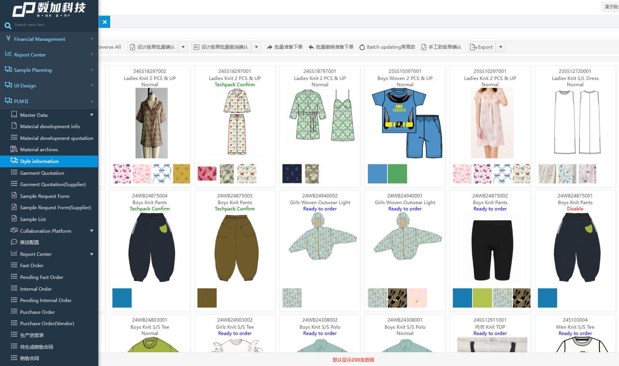The height and width of the screenshot is (366, 619).
Task: Click style code 25SS10397001
Action: pos(405,71)
